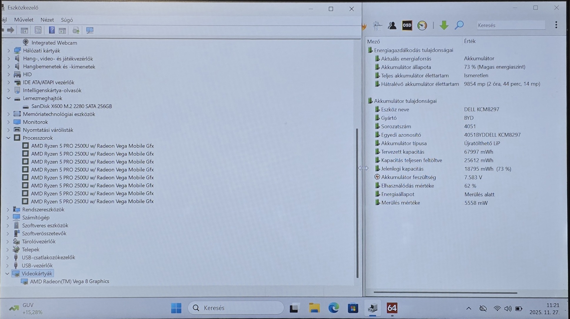Open Windows Start menu on taskbar

tap(176, 308)
